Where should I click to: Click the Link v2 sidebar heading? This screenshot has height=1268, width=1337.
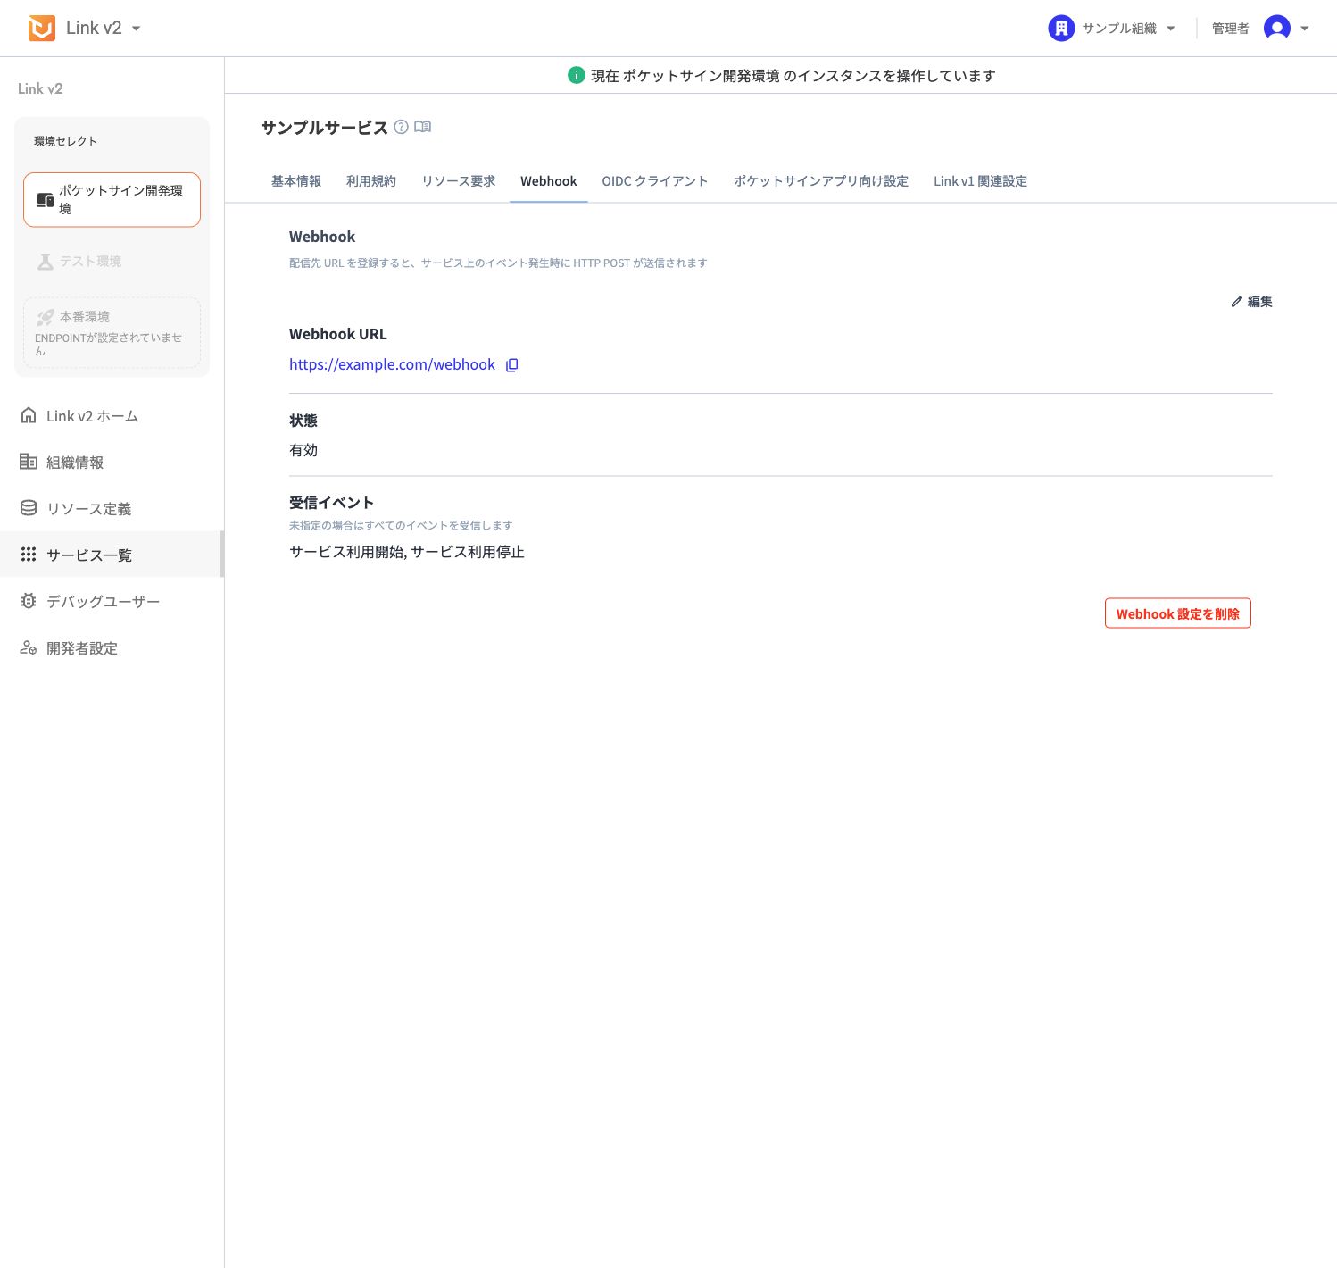[x=40, y=88]
